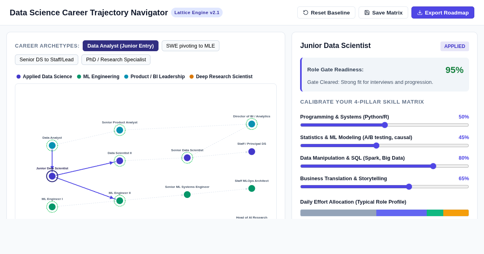Select Senior ML Systems Engineer node
484x254 pixels.
click(187, 195)
